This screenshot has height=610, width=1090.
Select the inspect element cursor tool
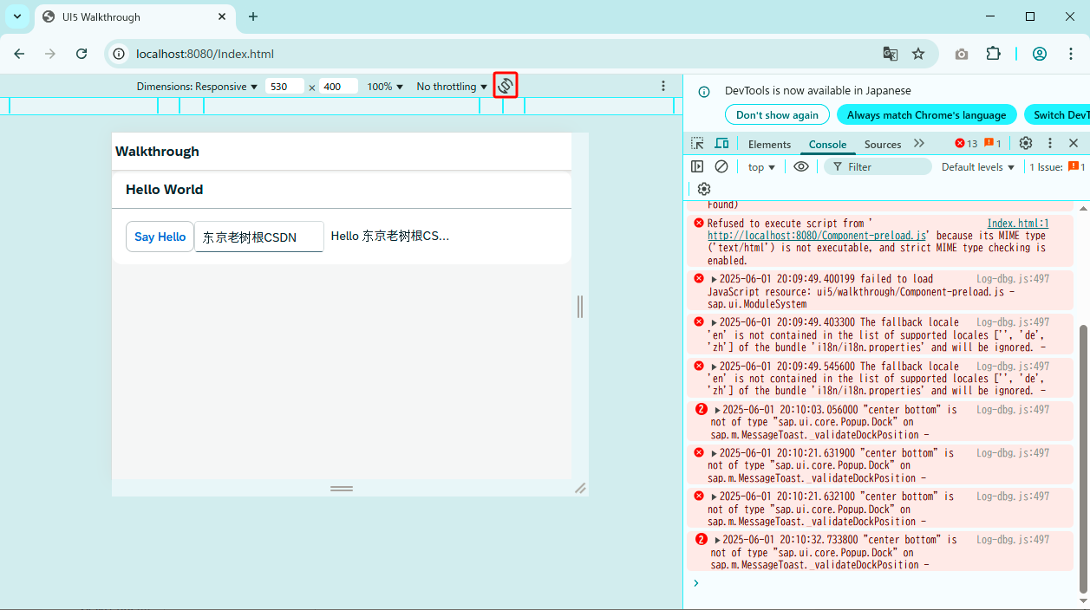[x=696, y=143]
